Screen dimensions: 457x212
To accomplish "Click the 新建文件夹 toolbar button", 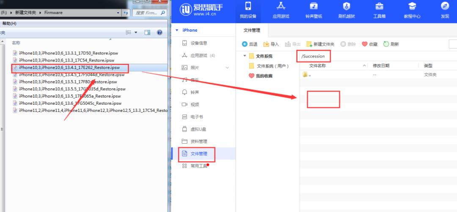I will click(320, 44).
